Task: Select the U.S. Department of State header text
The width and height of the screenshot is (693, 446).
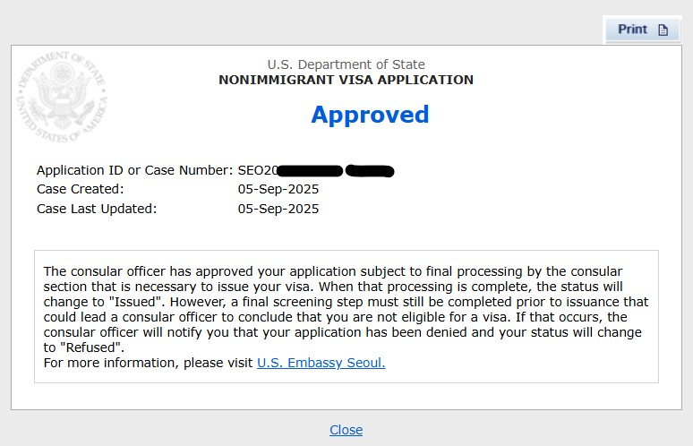Action: click(346, 64)
